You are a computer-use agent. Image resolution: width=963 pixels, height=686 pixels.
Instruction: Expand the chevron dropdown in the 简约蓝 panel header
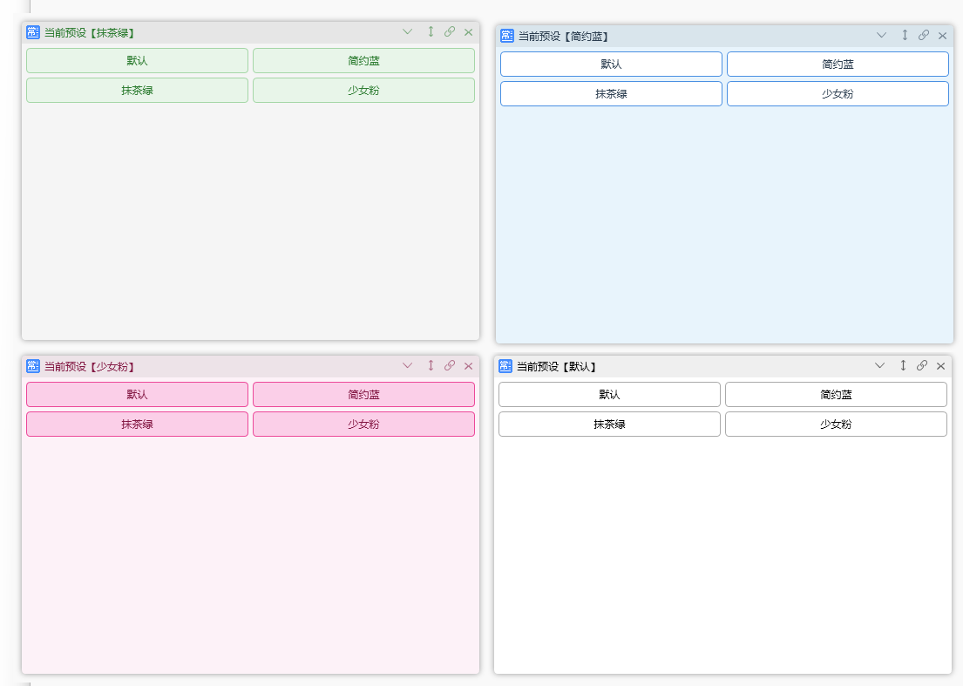pyautogui.click(x=881, y=36)
